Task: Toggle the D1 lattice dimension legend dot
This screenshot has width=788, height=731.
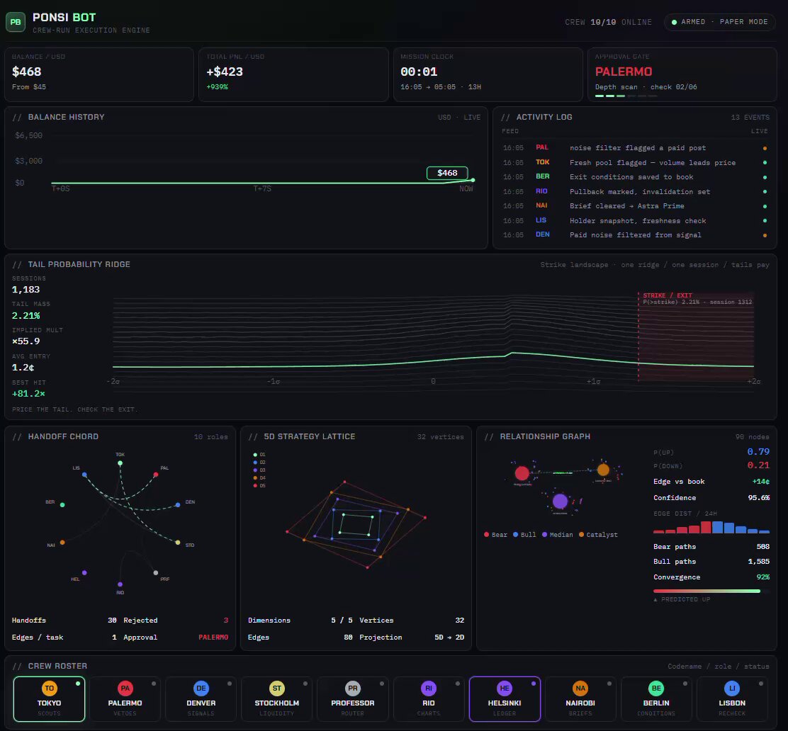Action: pyautogui.click(x=255, y=455)
